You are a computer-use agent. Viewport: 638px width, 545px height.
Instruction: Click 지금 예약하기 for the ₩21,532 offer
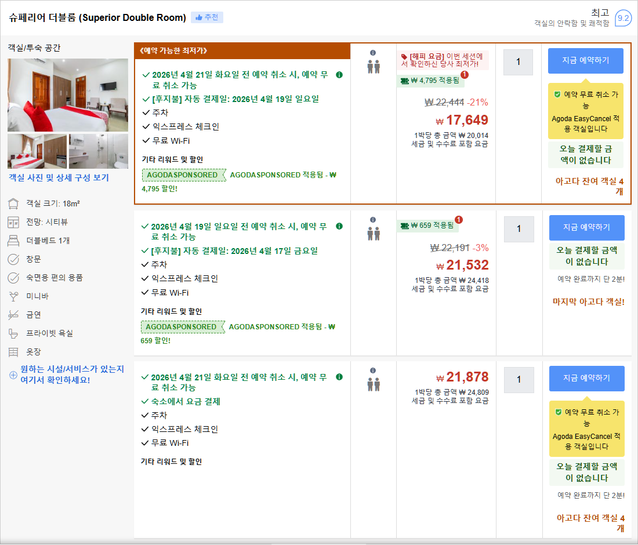pos(587,228)
